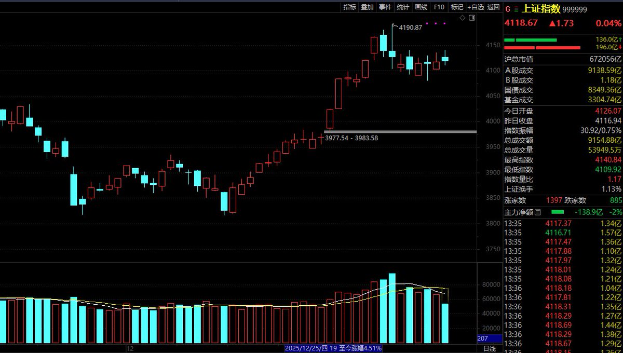Click the 最低指数 4109.92 row
Image resolution: width=623 pixels, height=353 pixels.
563,170
